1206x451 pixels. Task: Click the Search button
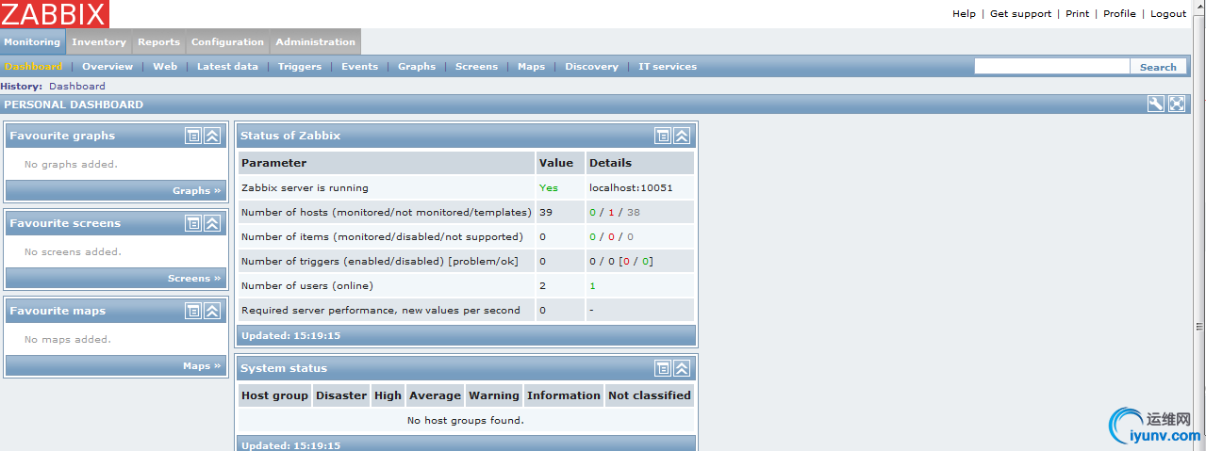[1158, 67]
